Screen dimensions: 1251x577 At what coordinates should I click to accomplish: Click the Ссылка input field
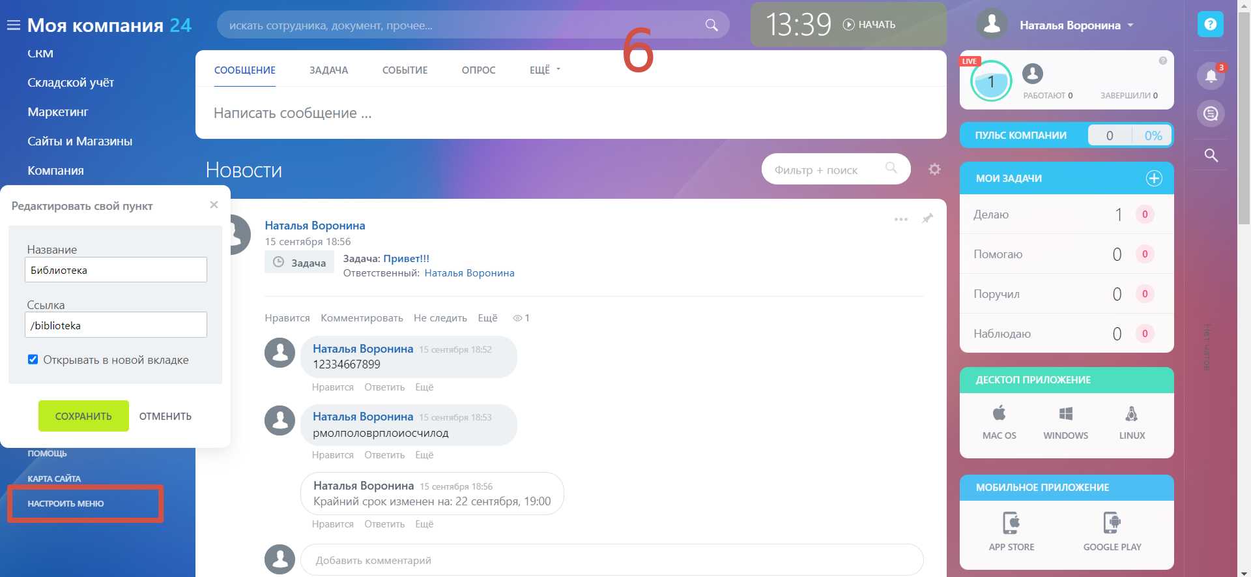point(116,325)
